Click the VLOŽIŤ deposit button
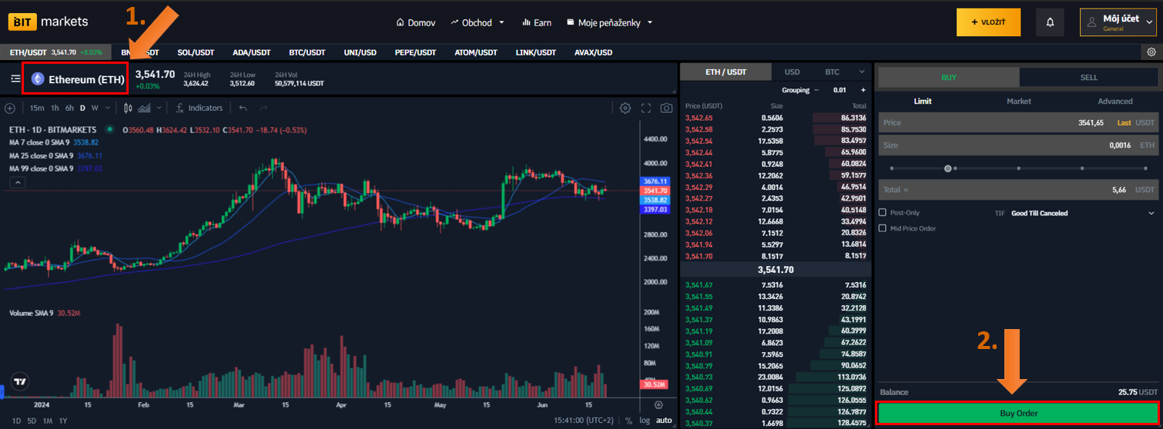 click(988, 22)
